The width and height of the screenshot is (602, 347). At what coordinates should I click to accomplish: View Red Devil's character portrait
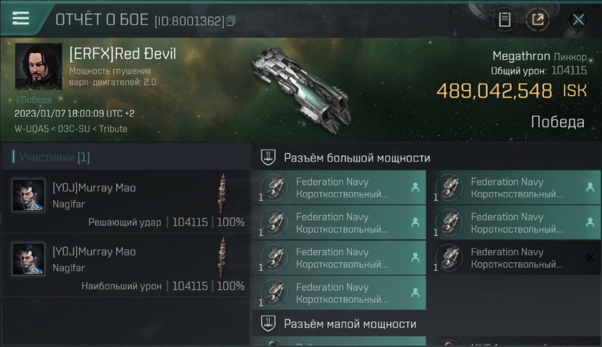[38, 67]
